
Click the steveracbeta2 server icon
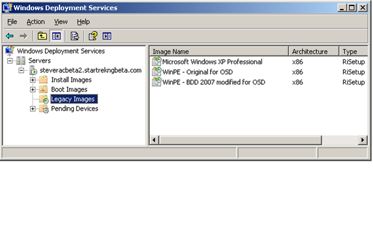(33, 70)
